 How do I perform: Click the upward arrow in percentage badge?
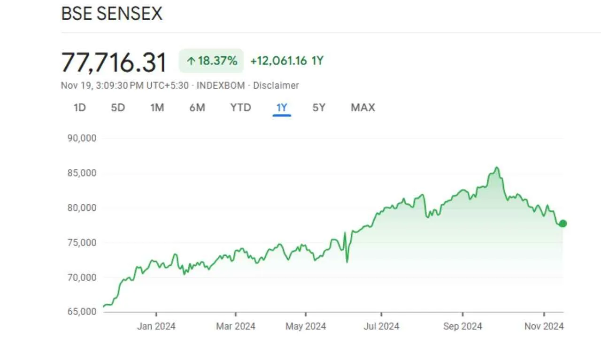pos(191,61)
